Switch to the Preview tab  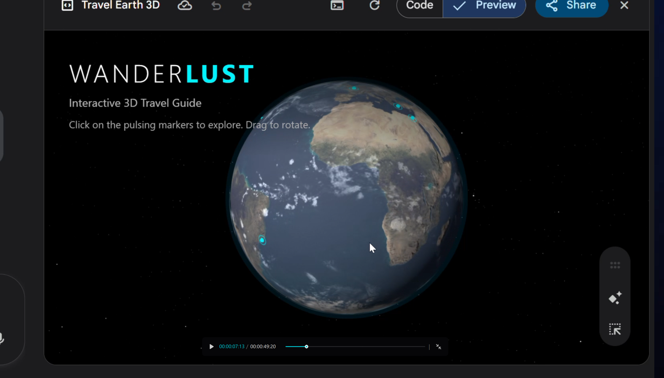pyautogui.click(x=485, y=6)
